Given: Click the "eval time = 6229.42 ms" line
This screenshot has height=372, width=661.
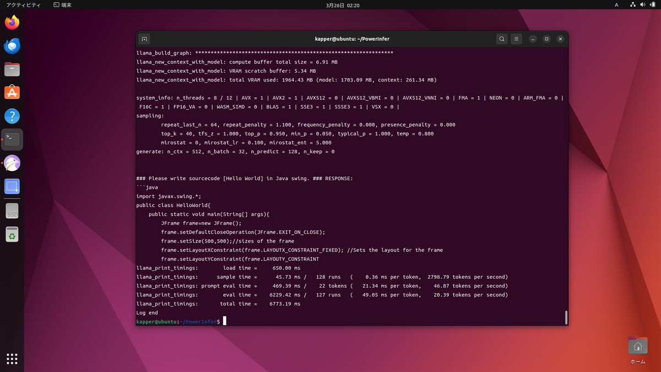Looking at the screenshot, I should tap(322, 295).
